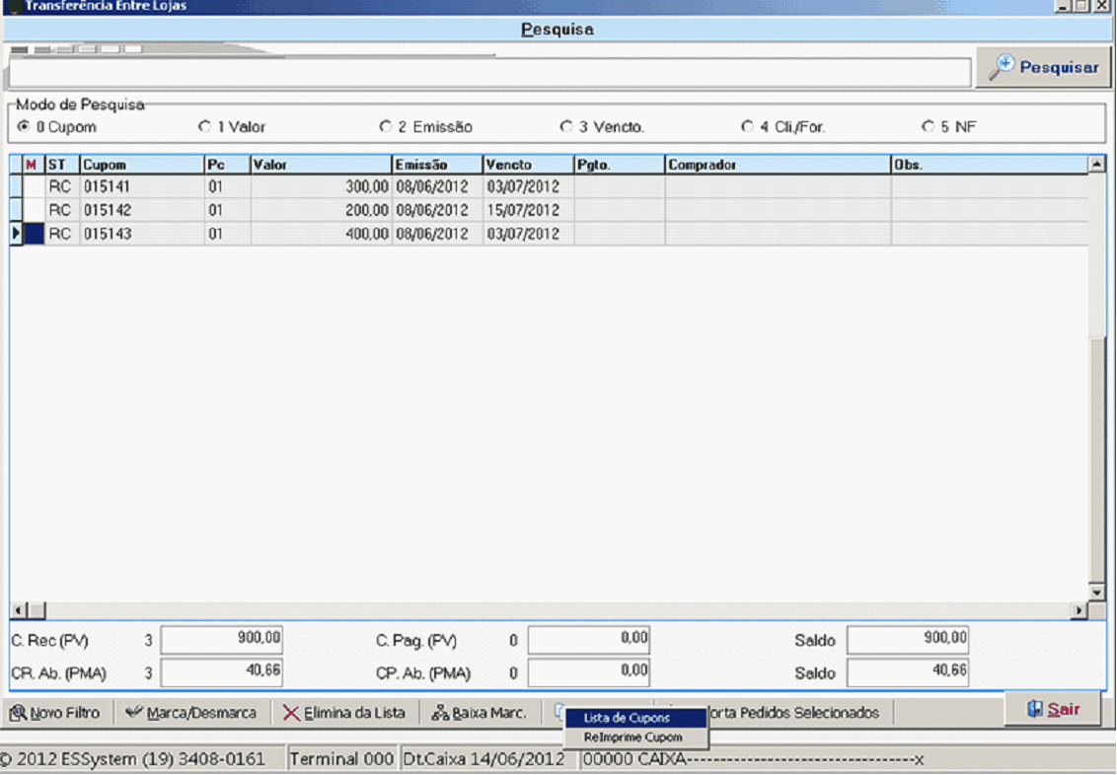Click the Marca/Desmarca checkmark button
1117x775 pixels.
click(191, 713)
